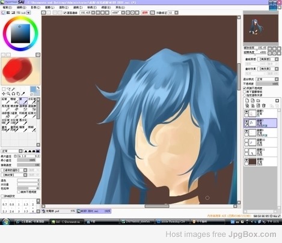Image resolution: width=282 pixels, height=243 pixels.
Task: Delete the layer using the trash icon
Action: point(264,106)
